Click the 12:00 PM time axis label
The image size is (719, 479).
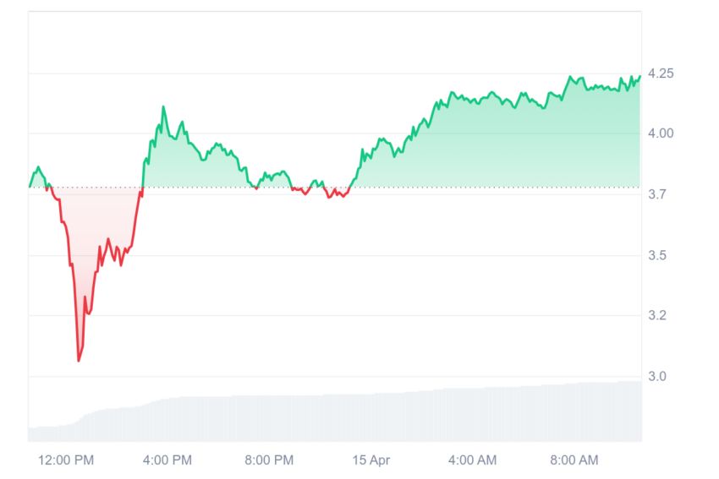coord(66,460)
